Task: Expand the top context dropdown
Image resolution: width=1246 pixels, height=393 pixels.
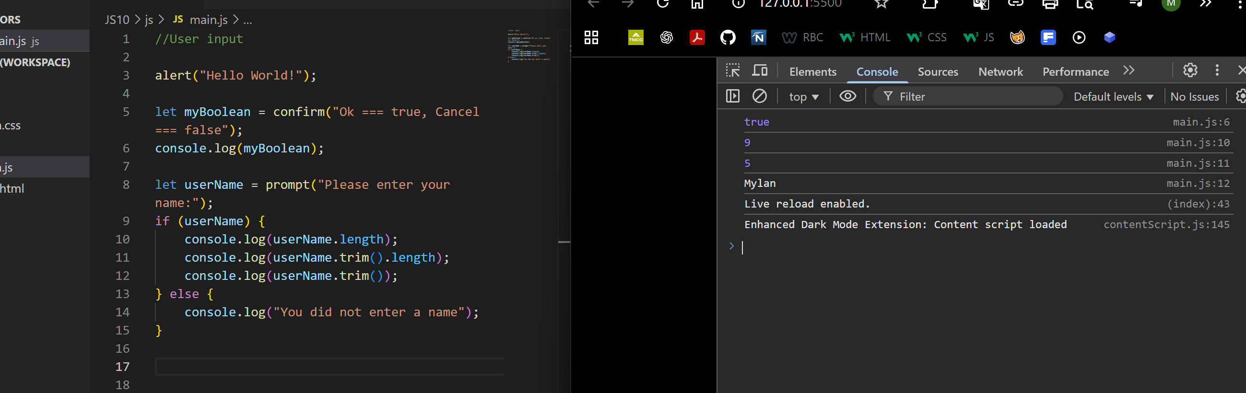Action: (803, 97)
